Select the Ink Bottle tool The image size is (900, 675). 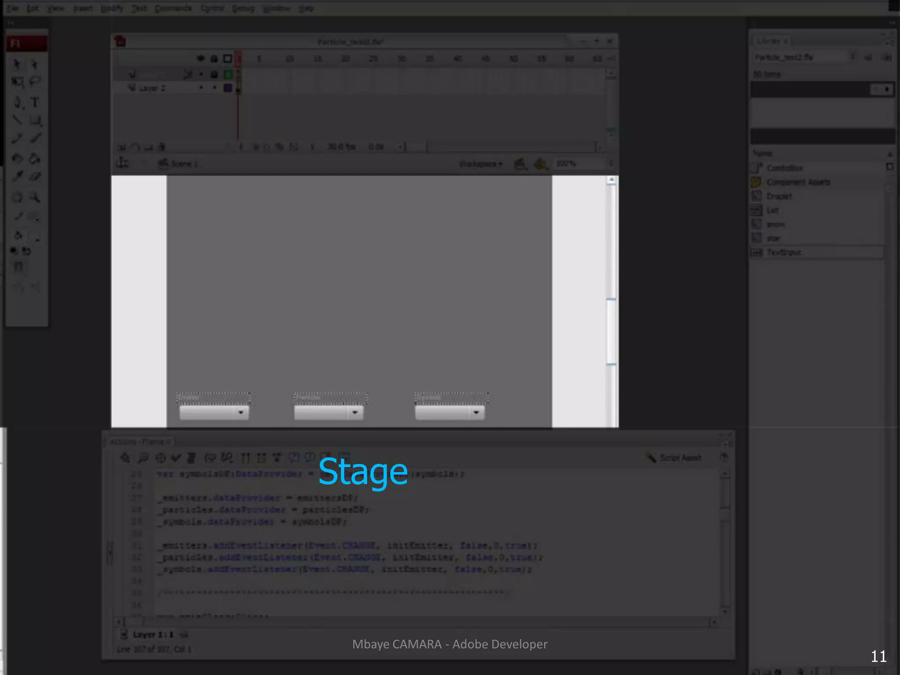[17, 158]
